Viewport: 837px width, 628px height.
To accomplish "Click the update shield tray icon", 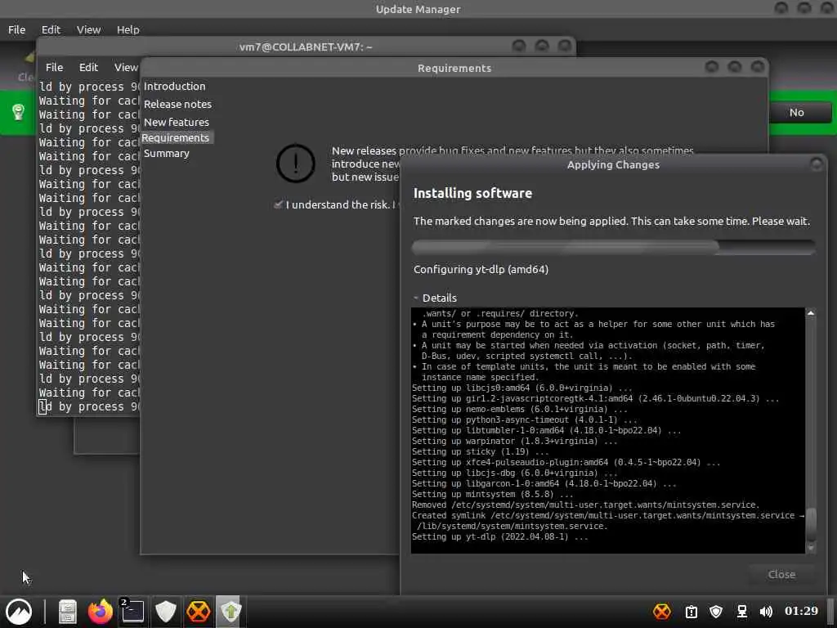I will coord(716,612).
